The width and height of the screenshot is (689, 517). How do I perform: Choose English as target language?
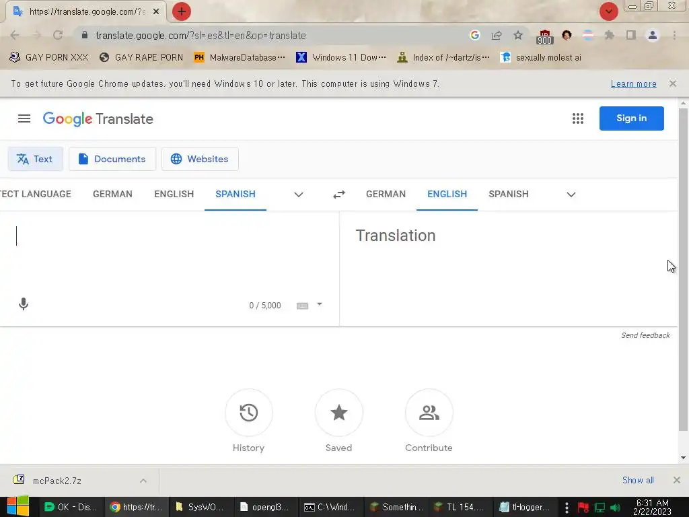click(x=447, y=194)
